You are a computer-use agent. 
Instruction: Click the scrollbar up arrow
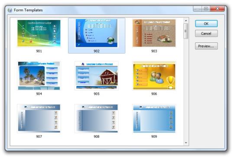186,20
